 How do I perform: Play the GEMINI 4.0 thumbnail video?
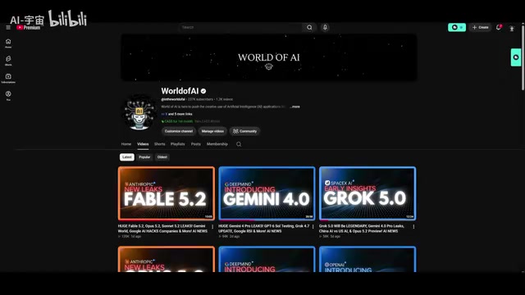tap(267, 193)
